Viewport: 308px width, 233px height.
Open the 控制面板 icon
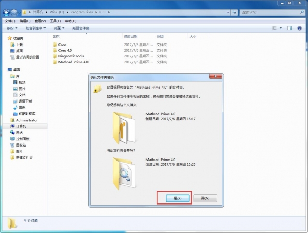[12, 139]
